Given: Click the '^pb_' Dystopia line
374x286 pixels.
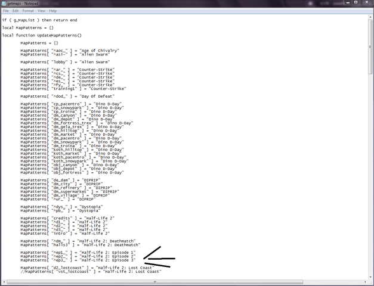Looking at the screenshot, I should pyautogui.click(x=60, y=211).
